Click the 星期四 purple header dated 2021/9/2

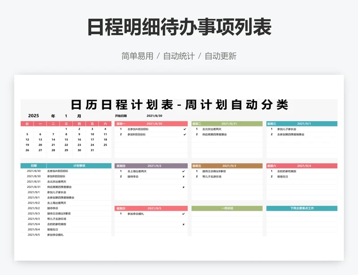point(151,166)
